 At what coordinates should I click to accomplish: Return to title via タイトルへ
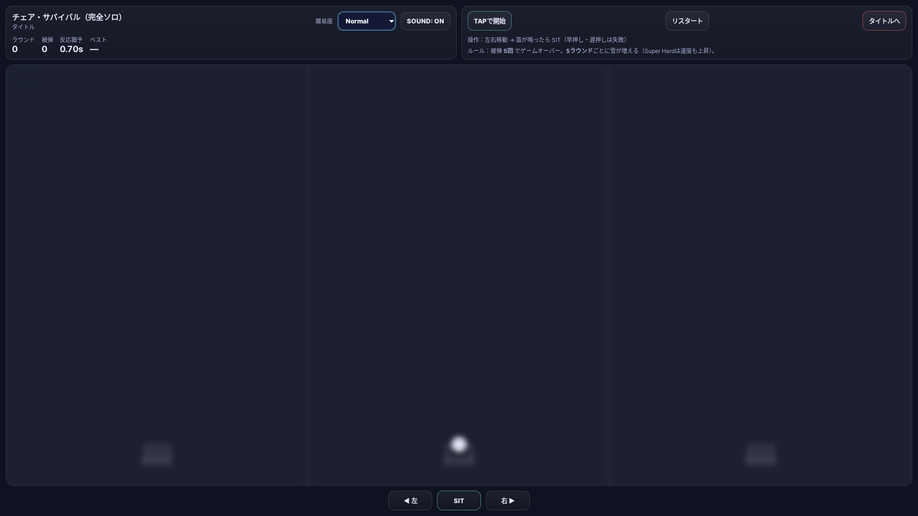[x=884, y=21]
